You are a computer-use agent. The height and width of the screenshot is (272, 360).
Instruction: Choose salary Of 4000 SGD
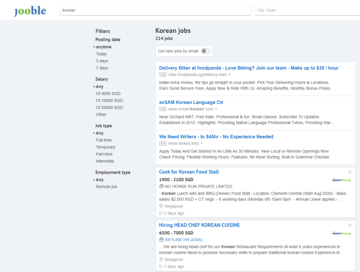point(108,93)
